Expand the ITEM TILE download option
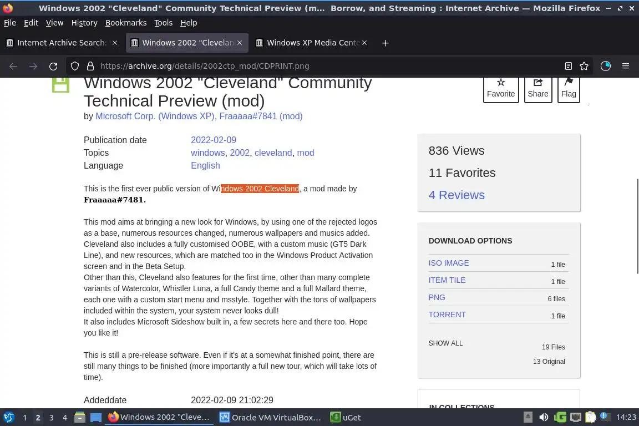Image resolution: width=639 pixels, height=426 pixels. 447,280
